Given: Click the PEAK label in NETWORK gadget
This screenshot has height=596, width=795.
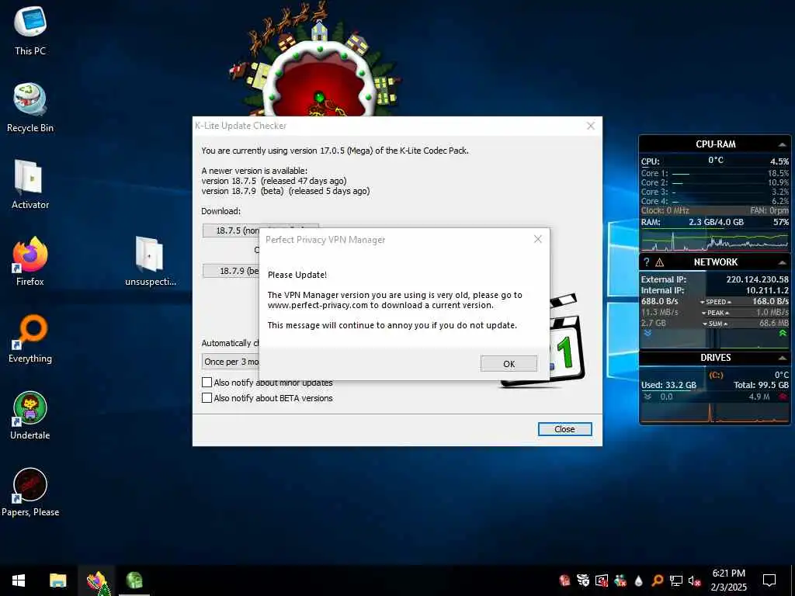Looking at the screenshot, I should point(715,313).
